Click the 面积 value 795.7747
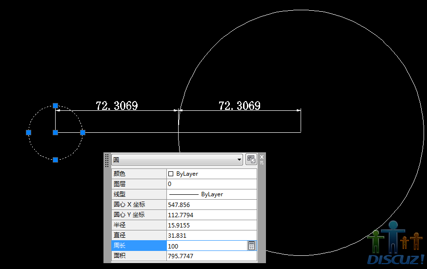Viewport: 427px width, 269px height. pyautogui.click(x=212, y=256)
